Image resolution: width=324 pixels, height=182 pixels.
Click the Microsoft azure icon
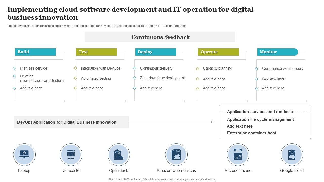(x=238, y=154)
